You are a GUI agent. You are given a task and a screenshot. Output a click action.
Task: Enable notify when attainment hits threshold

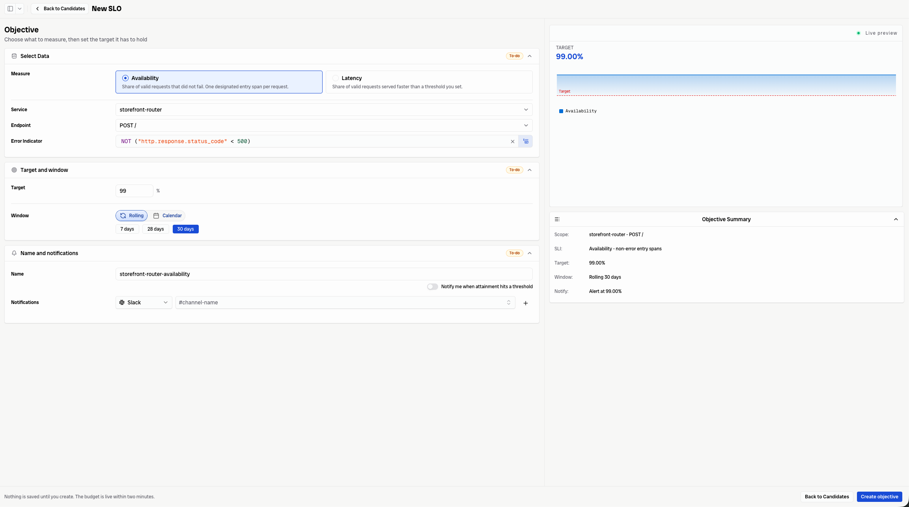coord(432,287)
